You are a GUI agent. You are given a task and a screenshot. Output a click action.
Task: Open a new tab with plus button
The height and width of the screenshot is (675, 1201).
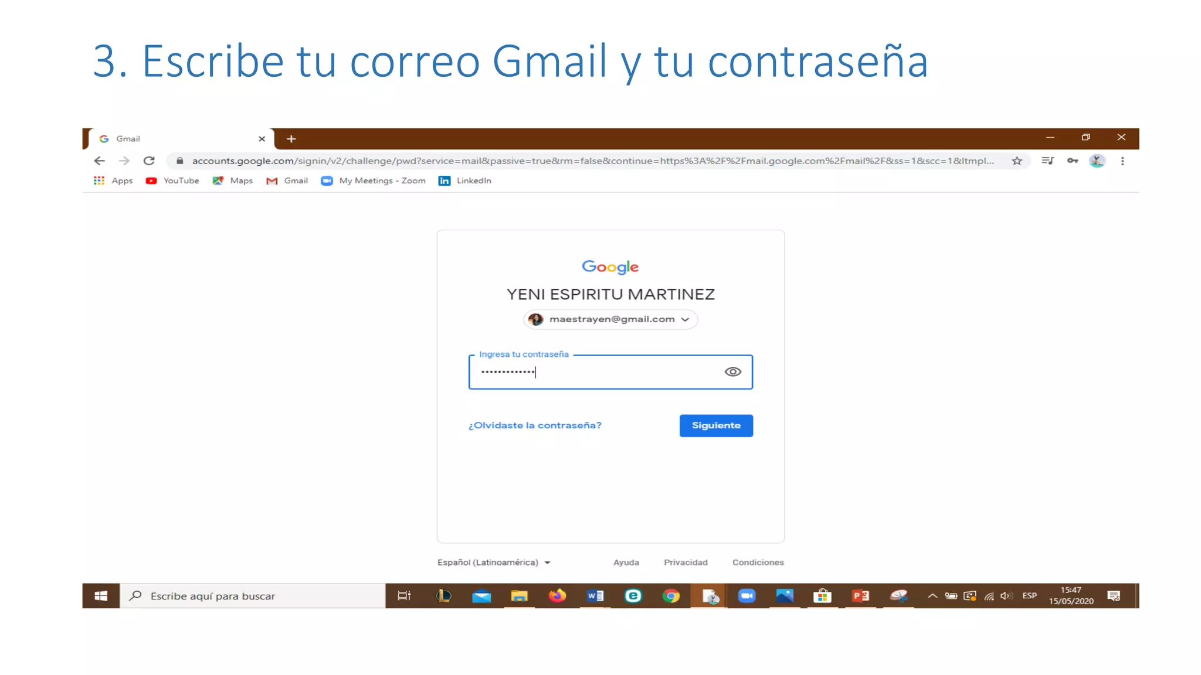click(x=291, y=139)
